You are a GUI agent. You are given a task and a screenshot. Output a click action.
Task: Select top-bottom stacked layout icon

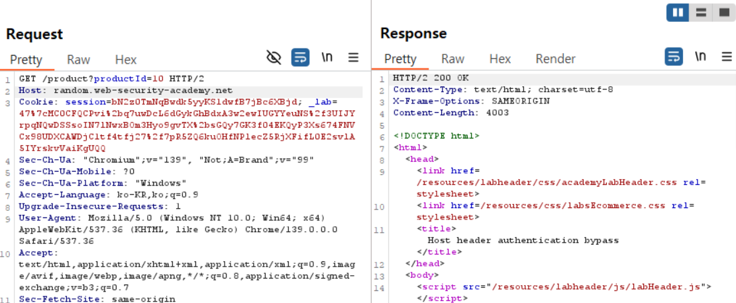pos(701,13)
